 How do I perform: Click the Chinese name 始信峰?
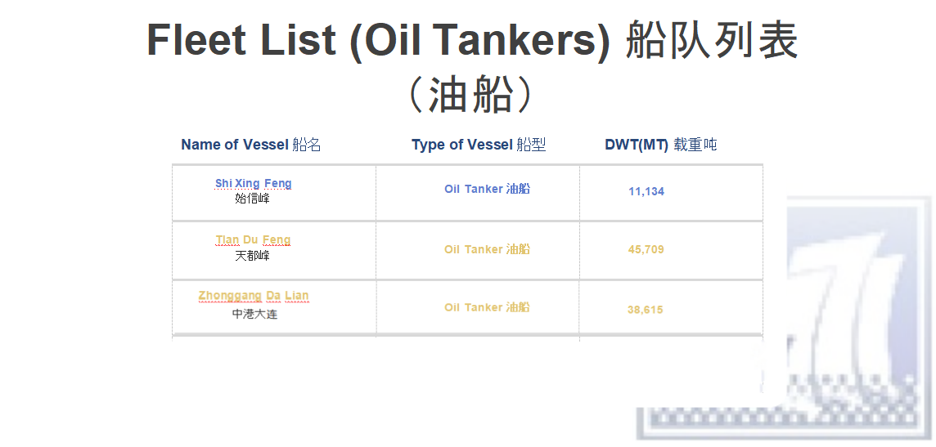[252, 199]
